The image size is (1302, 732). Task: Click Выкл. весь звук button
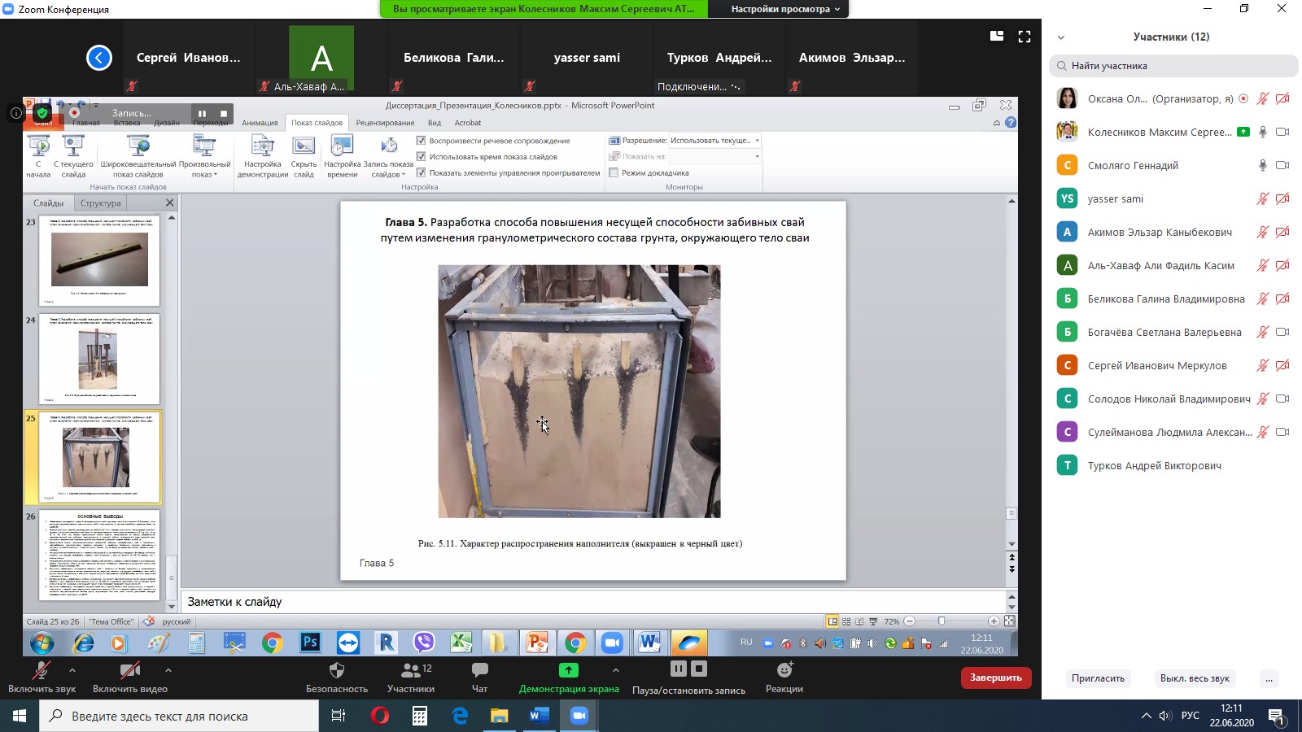(1195, 678)
